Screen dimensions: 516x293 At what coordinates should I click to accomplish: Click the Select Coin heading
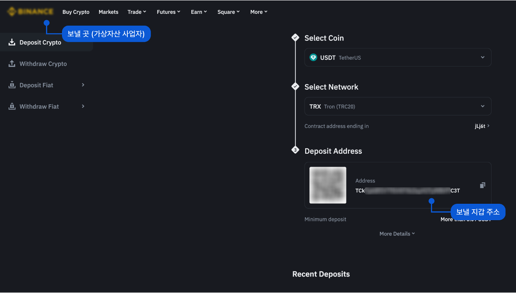click(x=324, y=38)
